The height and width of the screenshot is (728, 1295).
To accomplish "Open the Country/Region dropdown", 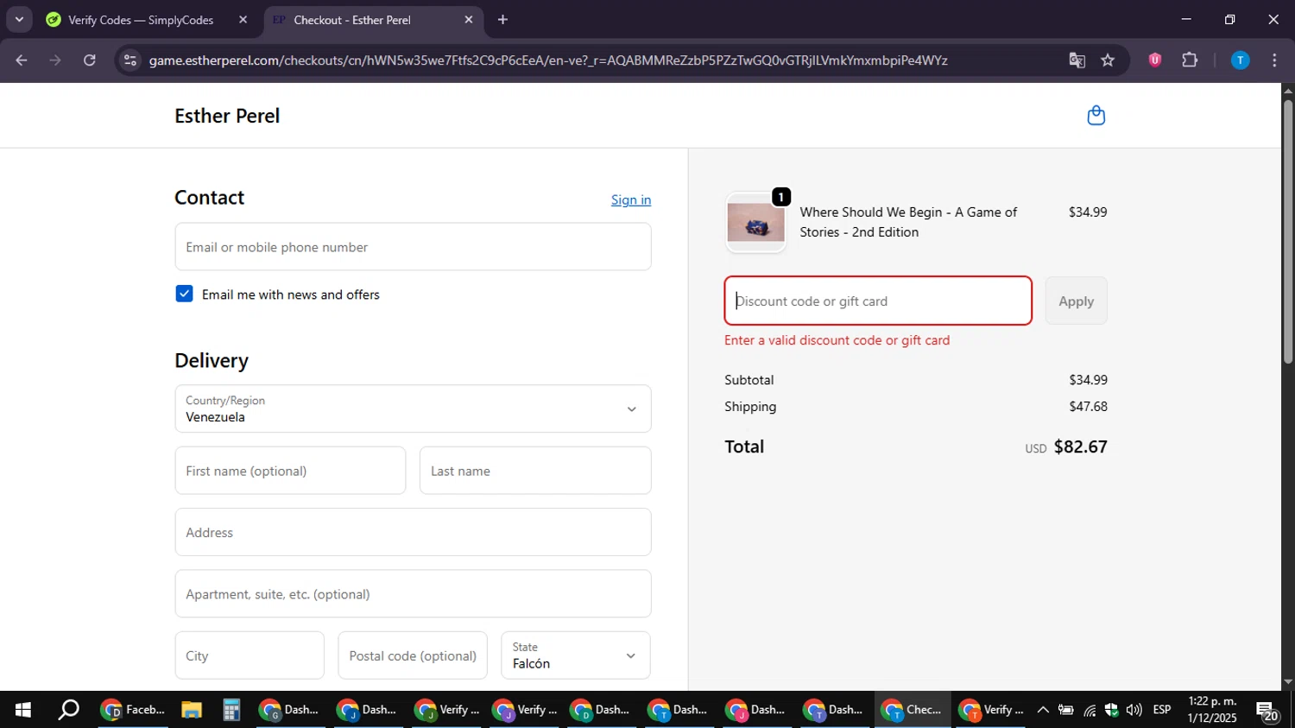I will click(x=413, y=408).
